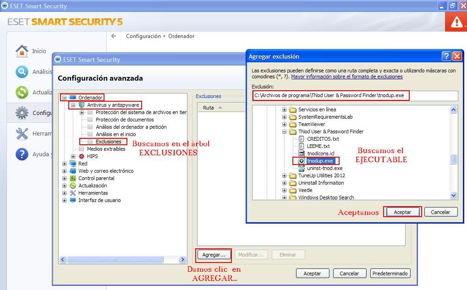Click the help button in Agregar exclusión
467x290 pixels.
pyautogui.click(x=446, y=56)
